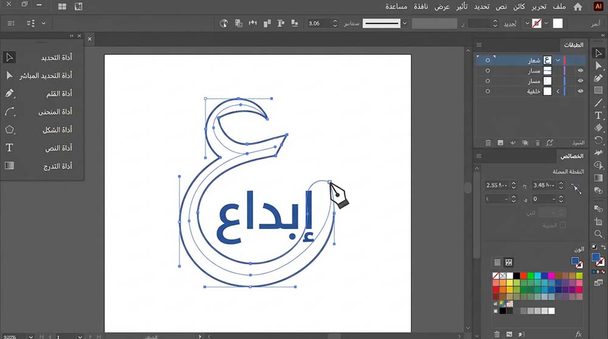Select the Rectangle tool in the right toolbar
The image size is (608, 339).
pyautogui.click(x=598, y=91)
